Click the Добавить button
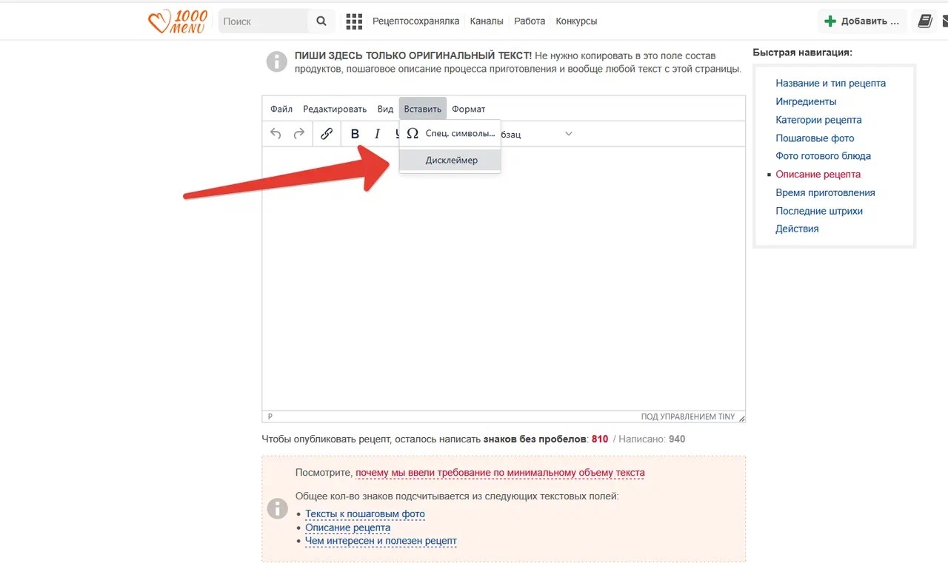 pyautogui.click(x=862, y=21)
